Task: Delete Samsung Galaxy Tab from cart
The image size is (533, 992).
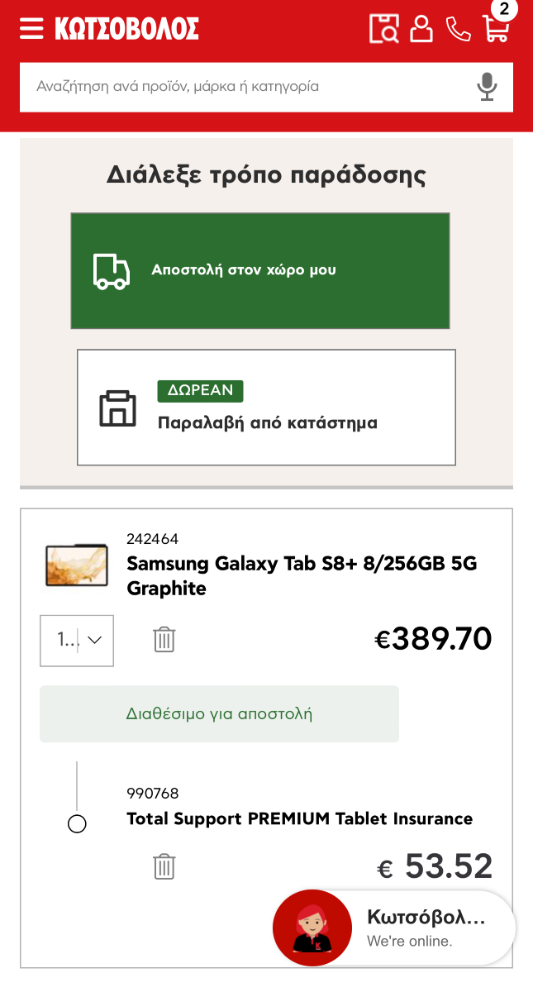Action: (x=164, y=639)
